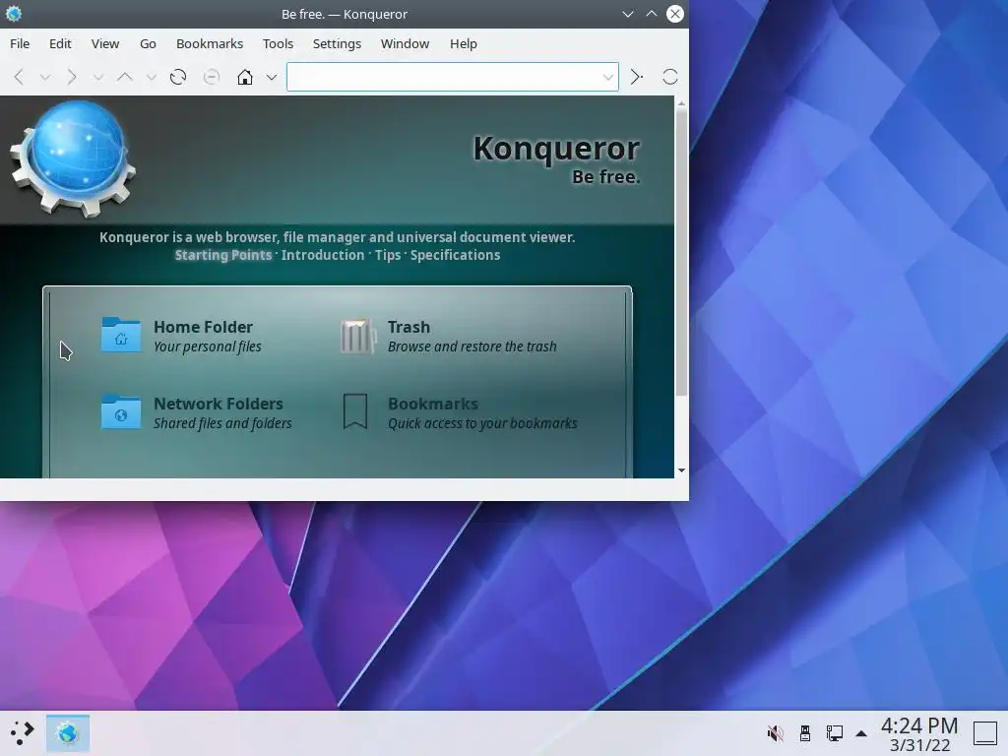
Task: Click the Konqueror globe gear logo
Action: click(73, 158)
